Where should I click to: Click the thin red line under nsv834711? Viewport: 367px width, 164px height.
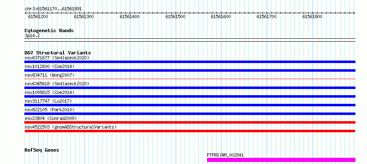(x=190, y=79)
